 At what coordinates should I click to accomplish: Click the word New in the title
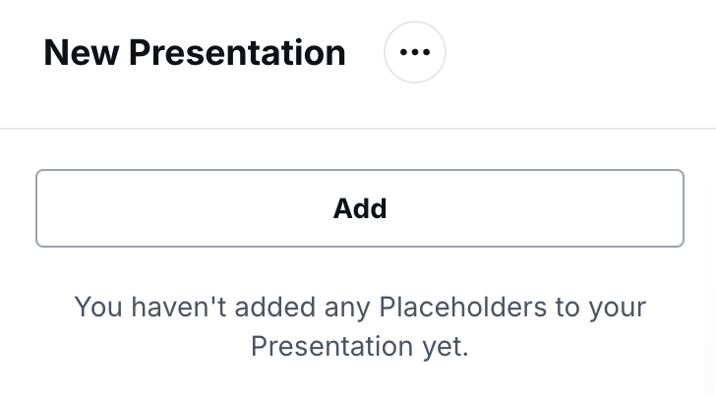tap(82, 53)
